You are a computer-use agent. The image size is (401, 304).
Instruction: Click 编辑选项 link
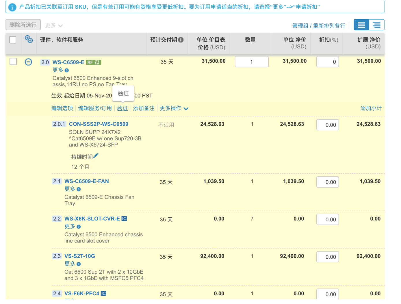(x=62, y=108)
